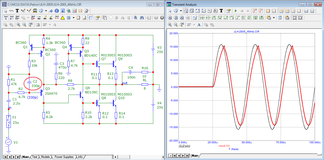Open the dropdown arrow after the clipboard icon in Transient Analysis
The width and height of the screenshot is (324, 160).
[273, 18]
